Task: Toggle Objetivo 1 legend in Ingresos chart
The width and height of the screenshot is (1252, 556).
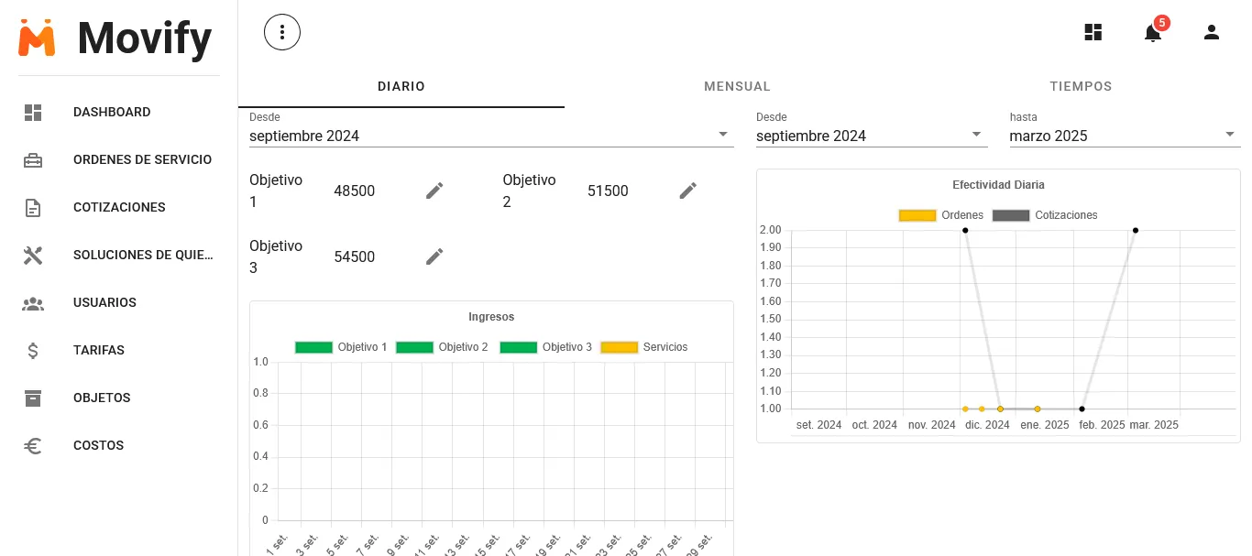Action: pos(341,347)
